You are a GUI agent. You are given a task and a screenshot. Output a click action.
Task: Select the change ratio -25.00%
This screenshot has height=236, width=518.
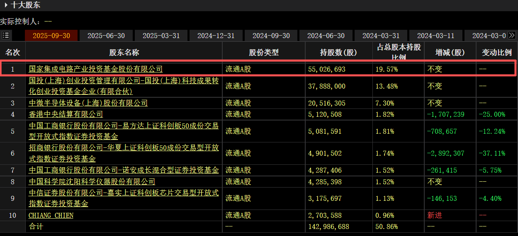tap(492, 114)
